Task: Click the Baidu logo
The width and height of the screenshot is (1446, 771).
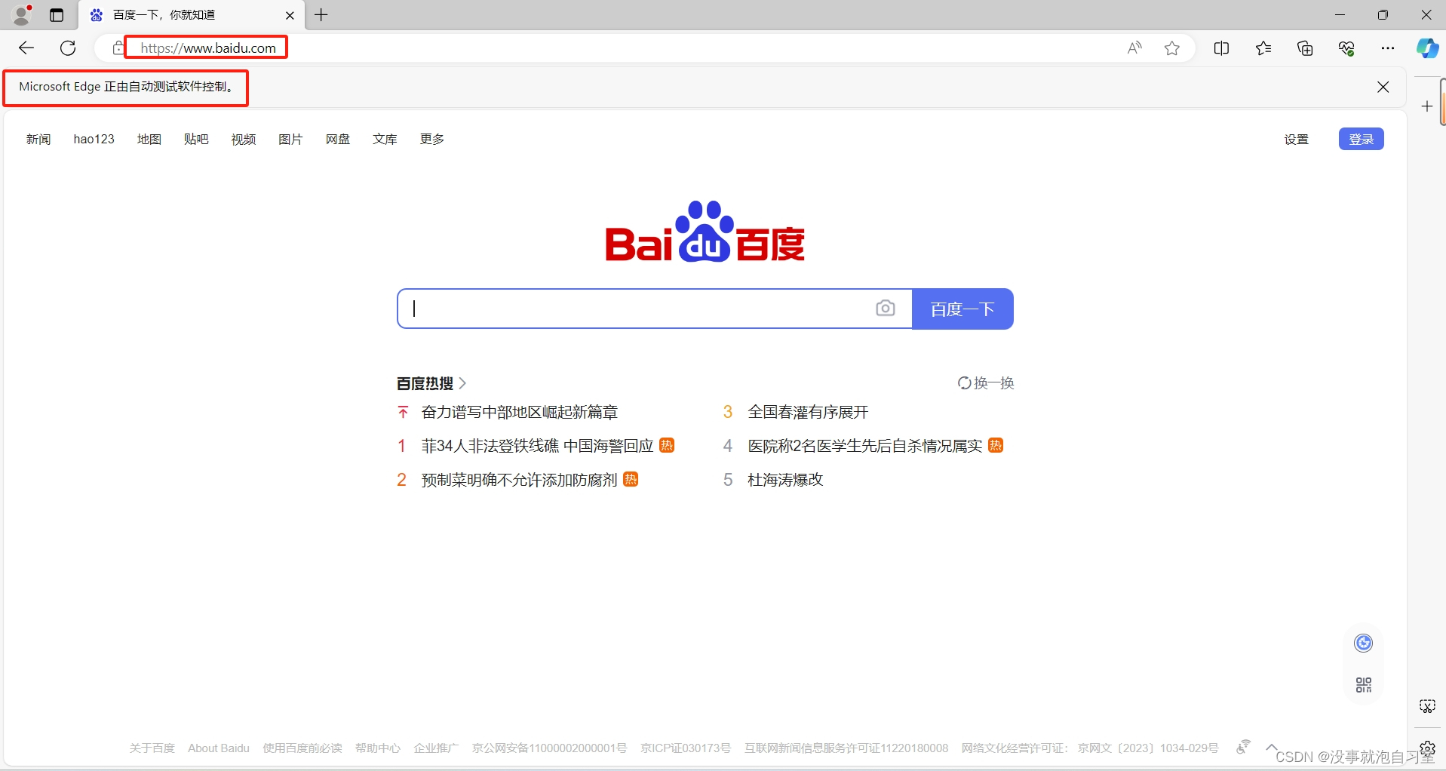Action: tap(705, 232)
